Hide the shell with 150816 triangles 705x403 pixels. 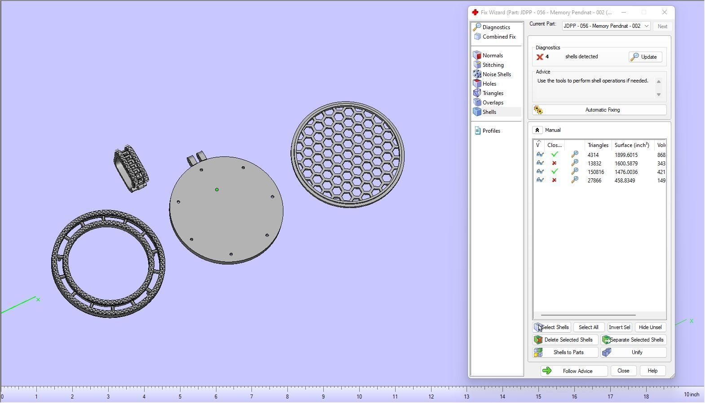coord(540,172)
